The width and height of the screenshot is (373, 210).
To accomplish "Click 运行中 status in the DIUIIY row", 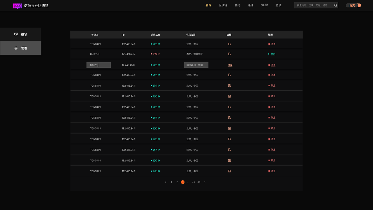I will point(155,65).
